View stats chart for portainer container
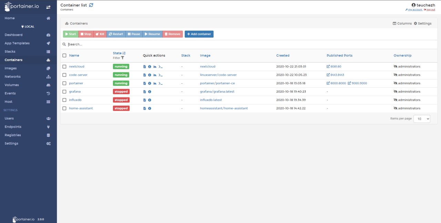Screen dimensions: 441x223 155,83
